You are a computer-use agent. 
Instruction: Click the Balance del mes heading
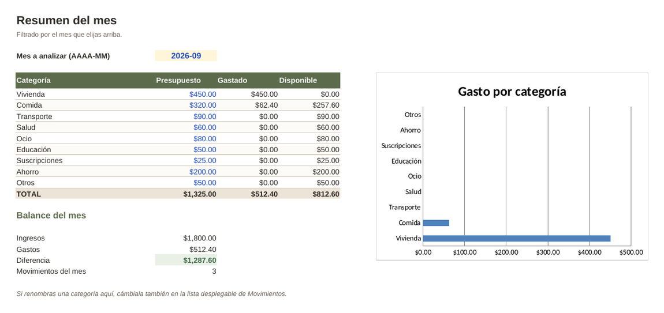click(51, 215)
